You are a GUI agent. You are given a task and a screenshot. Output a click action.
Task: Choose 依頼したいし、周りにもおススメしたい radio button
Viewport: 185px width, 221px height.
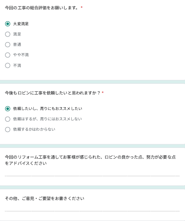(x=8, y=109)
